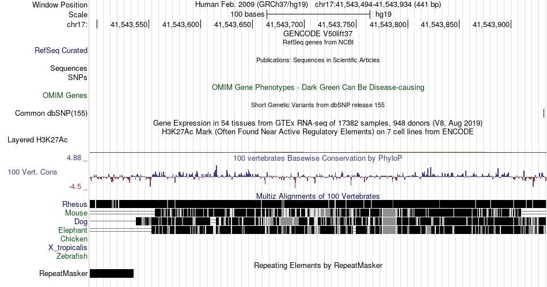Screen dimensions: 547x287
Task: Click the Sequences track label
Action: [x=69, y=68]
